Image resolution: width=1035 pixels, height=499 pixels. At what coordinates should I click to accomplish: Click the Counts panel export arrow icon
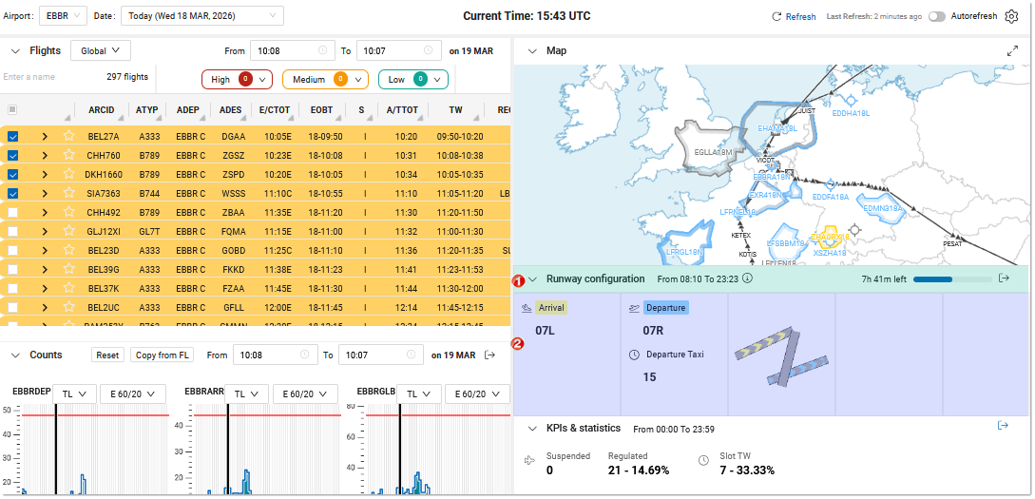coord(489,355)
